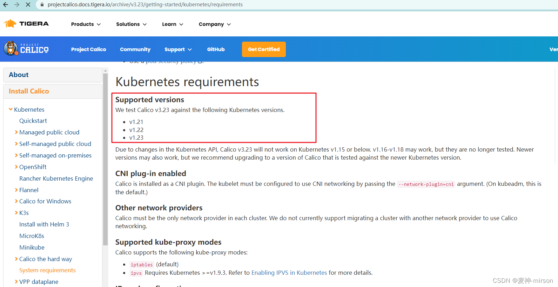Image resolution: width=558 pixels, height=287 pixels.
Task: Click the v1.22 list item
Action: click(136, 130)
